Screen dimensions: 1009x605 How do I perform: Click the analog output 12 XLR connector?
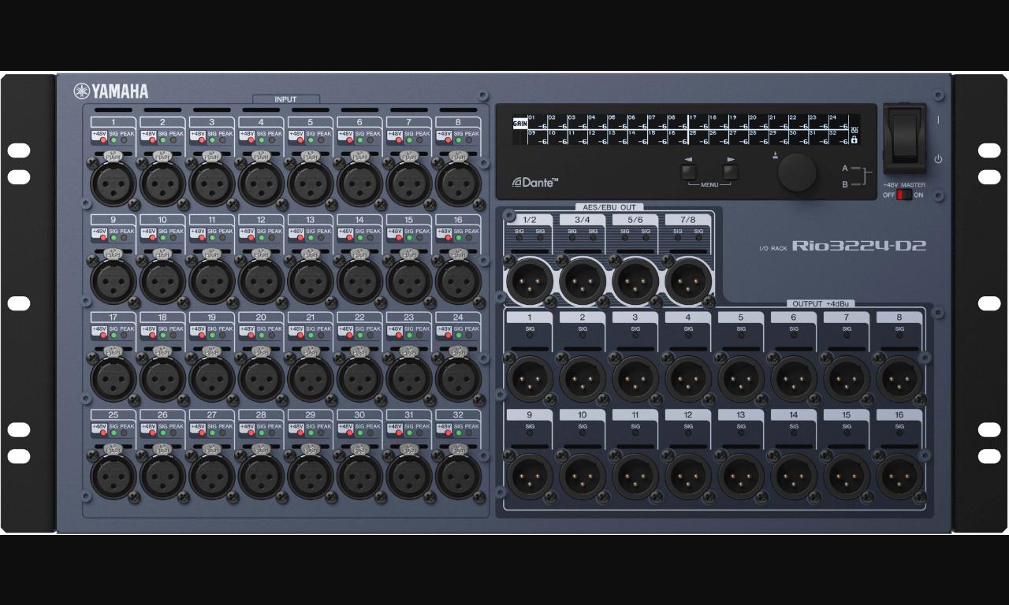click(x=688, y=477)
